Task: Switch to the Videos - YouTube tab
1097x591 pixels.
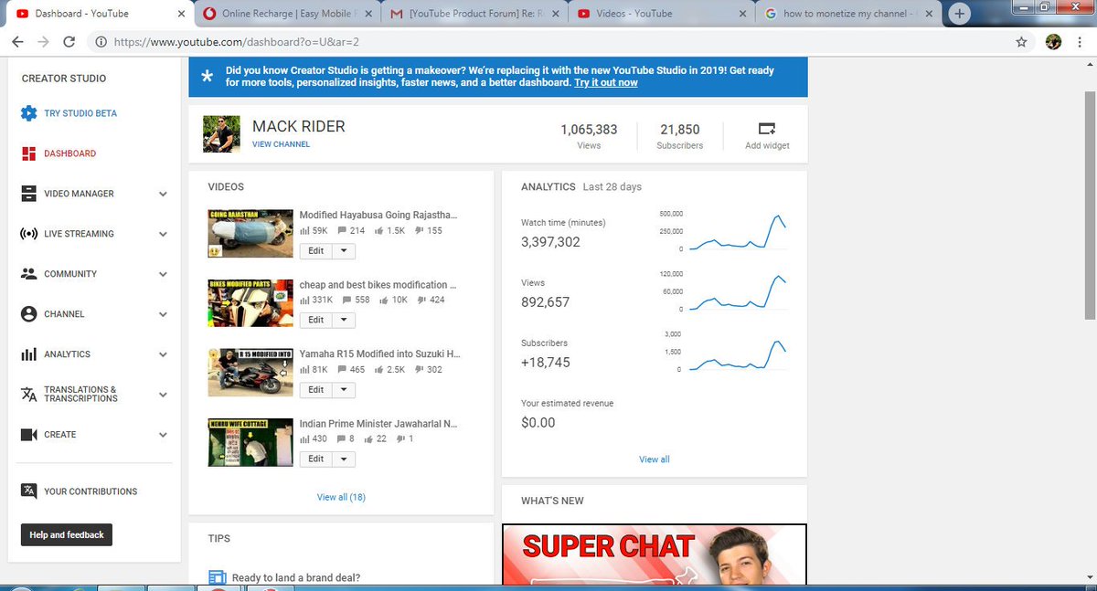Action: coord(660,14)
